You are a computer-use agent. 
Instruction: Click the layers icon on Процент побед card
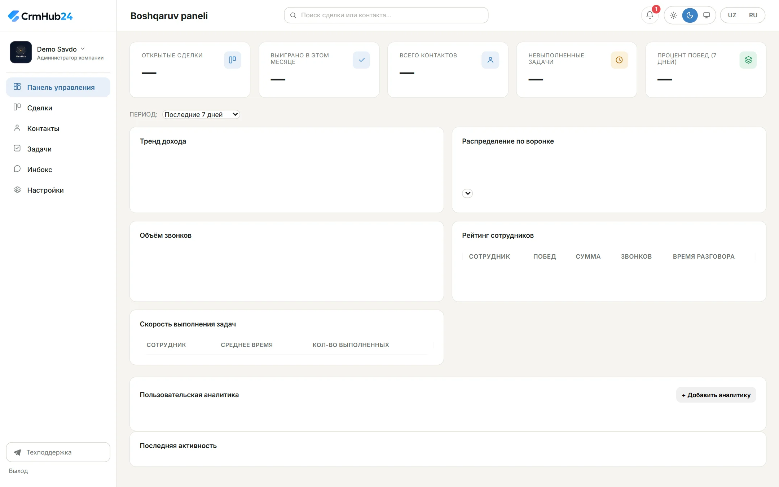click(x=748, y=60)
